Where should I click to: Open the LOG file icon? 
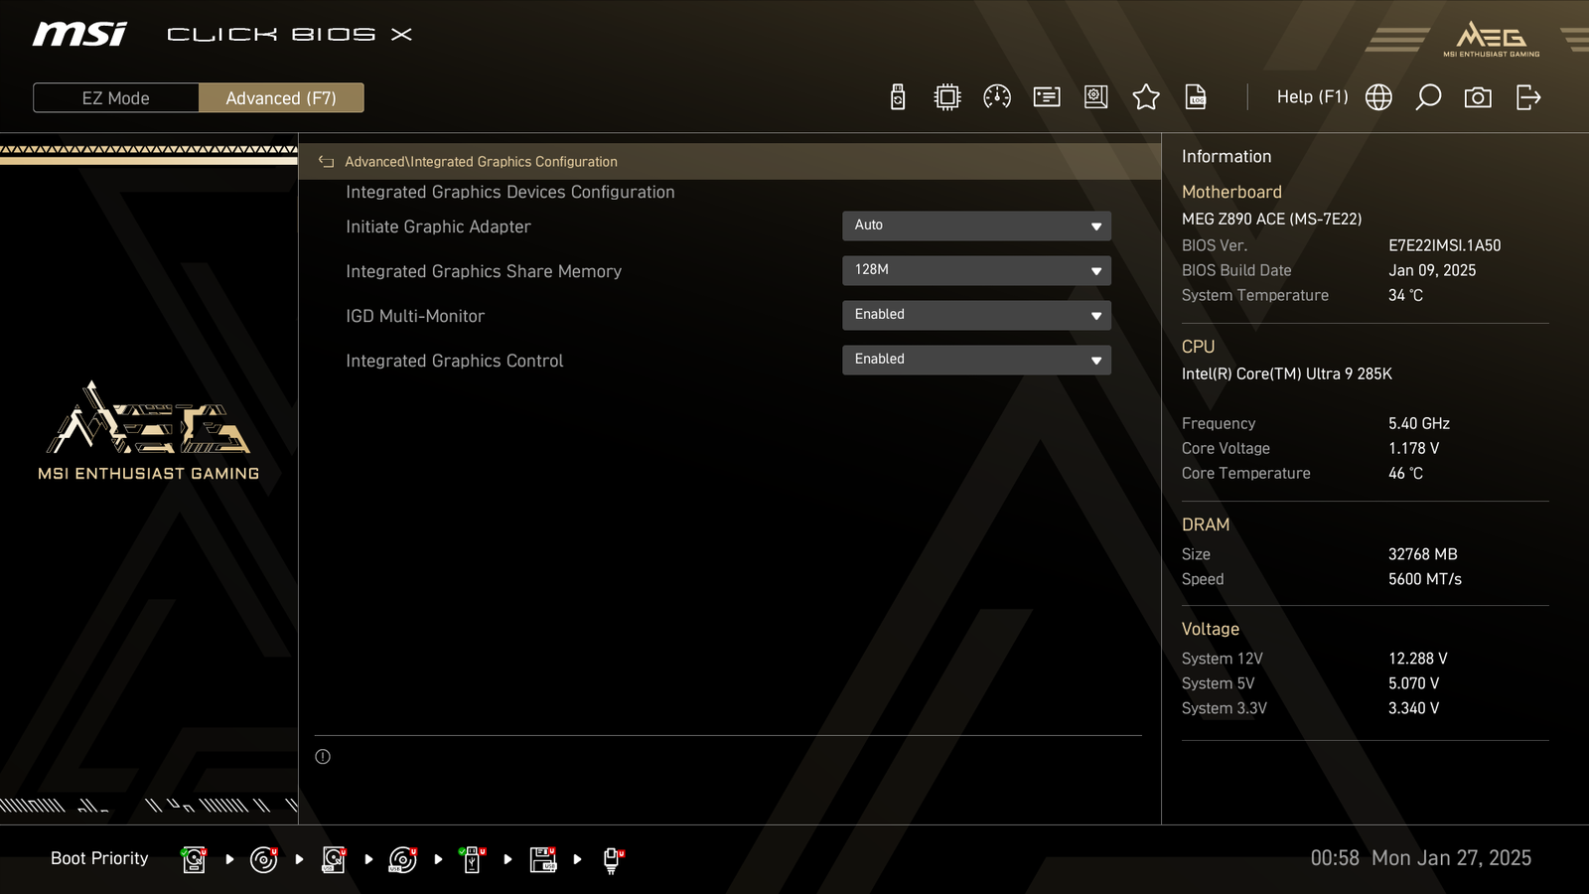(1196, 97)
